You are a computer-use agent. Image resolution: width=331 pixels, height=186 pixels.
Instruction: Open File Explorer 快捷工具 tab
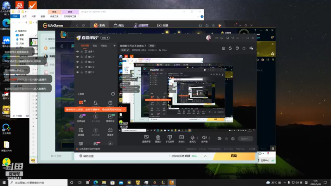[54, 16]
